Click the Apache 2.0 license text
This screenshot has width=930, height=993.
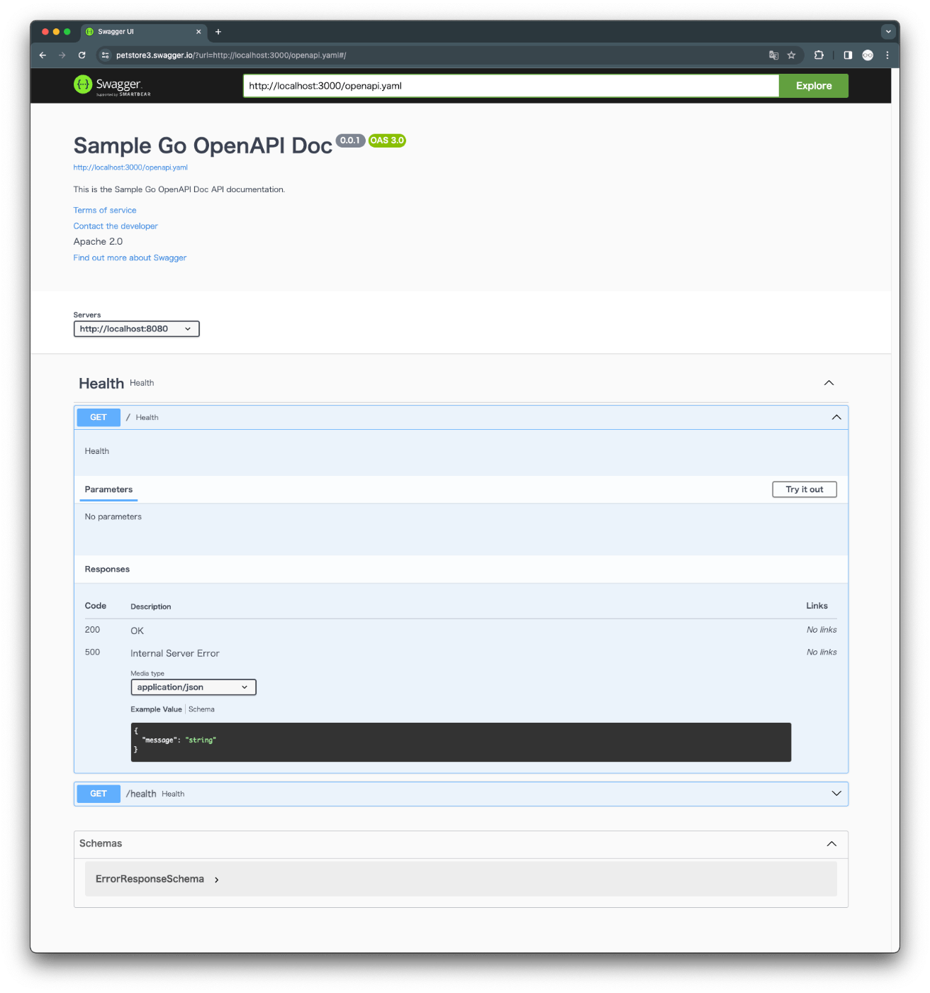coord(98,242)
